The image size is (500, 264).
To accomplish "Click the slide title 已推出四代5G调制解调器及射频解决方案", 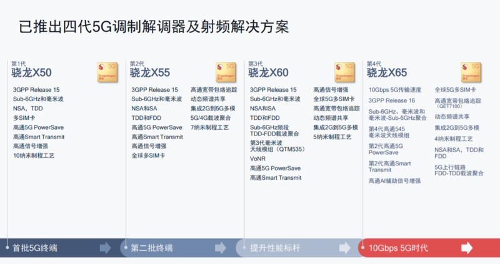I will click(x=154, y=27).
